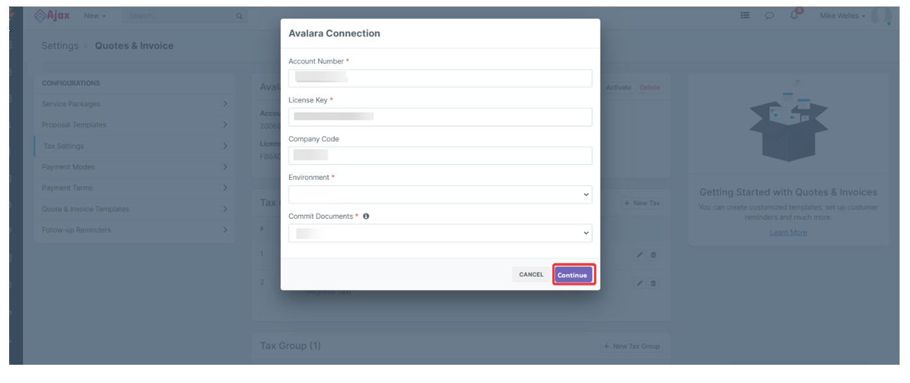Click edit pencil icon for first tax row
The width and height of the screenshot is (910, 383).
640,255
